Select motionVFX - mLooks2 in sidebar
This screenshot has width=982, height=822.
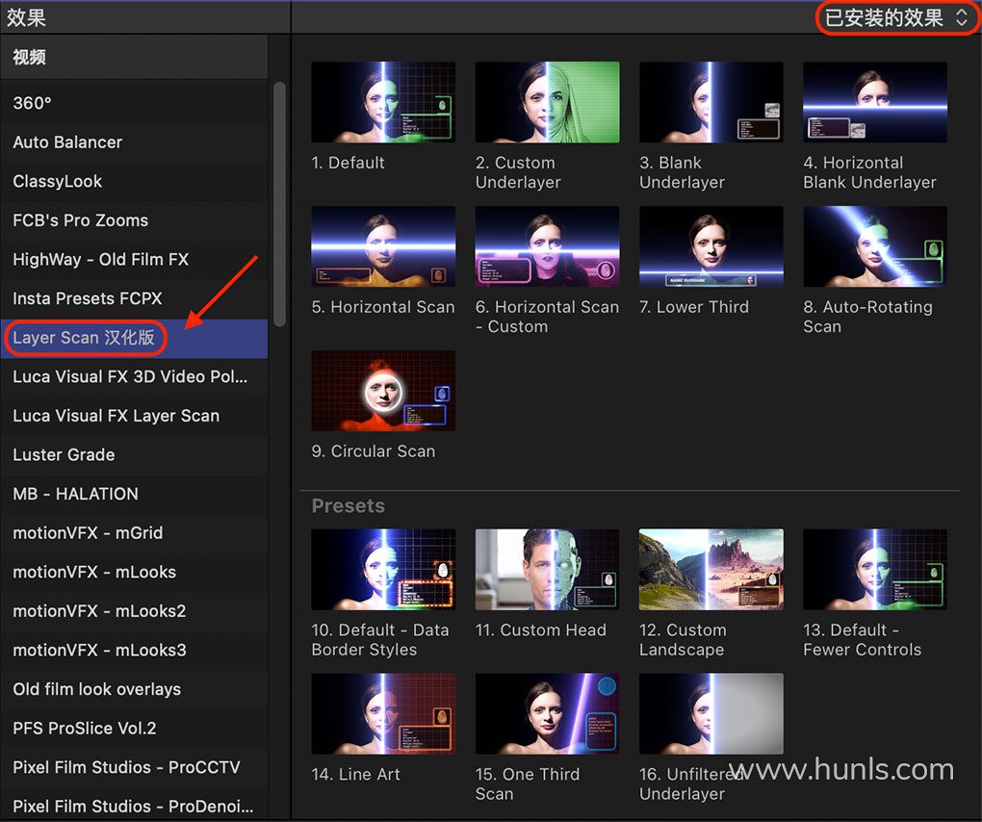[x=99, y=611]
